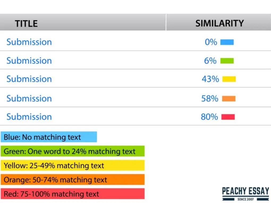This screenshot has width=271, height=203.
Task: Click the green 6% similarity color bar
Action: click(227, 61)
